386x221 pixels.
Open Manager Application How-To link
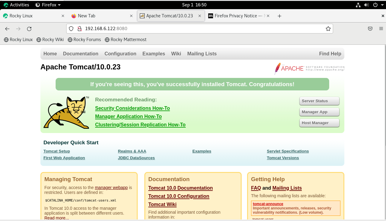click(128, 117)
